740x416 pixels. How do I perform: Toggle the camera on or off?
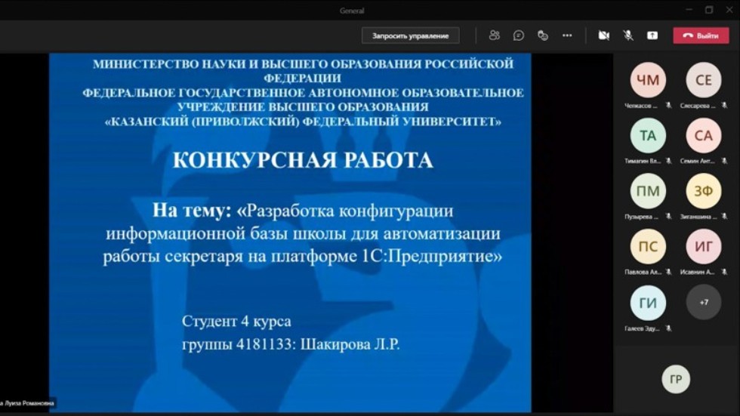(603, 35)
